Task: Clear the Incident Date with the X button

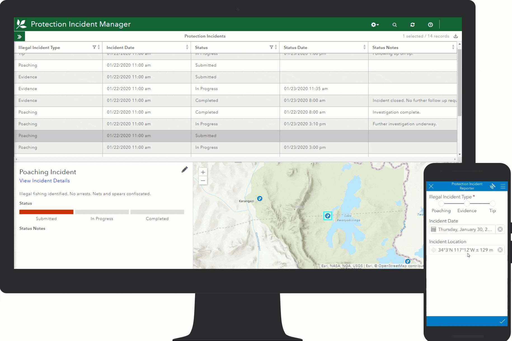Action: pyautogui.click(x=500, y=229)
